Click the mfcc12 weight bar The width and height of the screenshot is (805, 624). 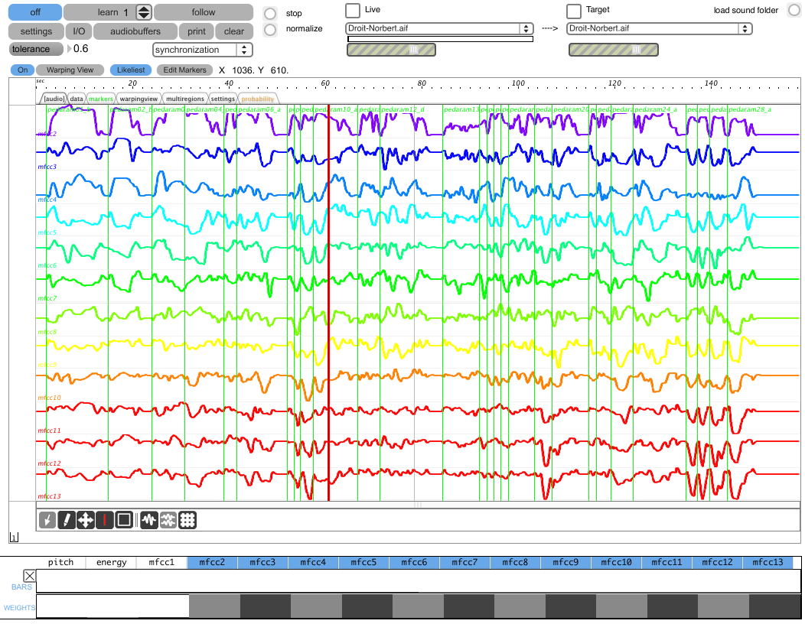[723, 606]
